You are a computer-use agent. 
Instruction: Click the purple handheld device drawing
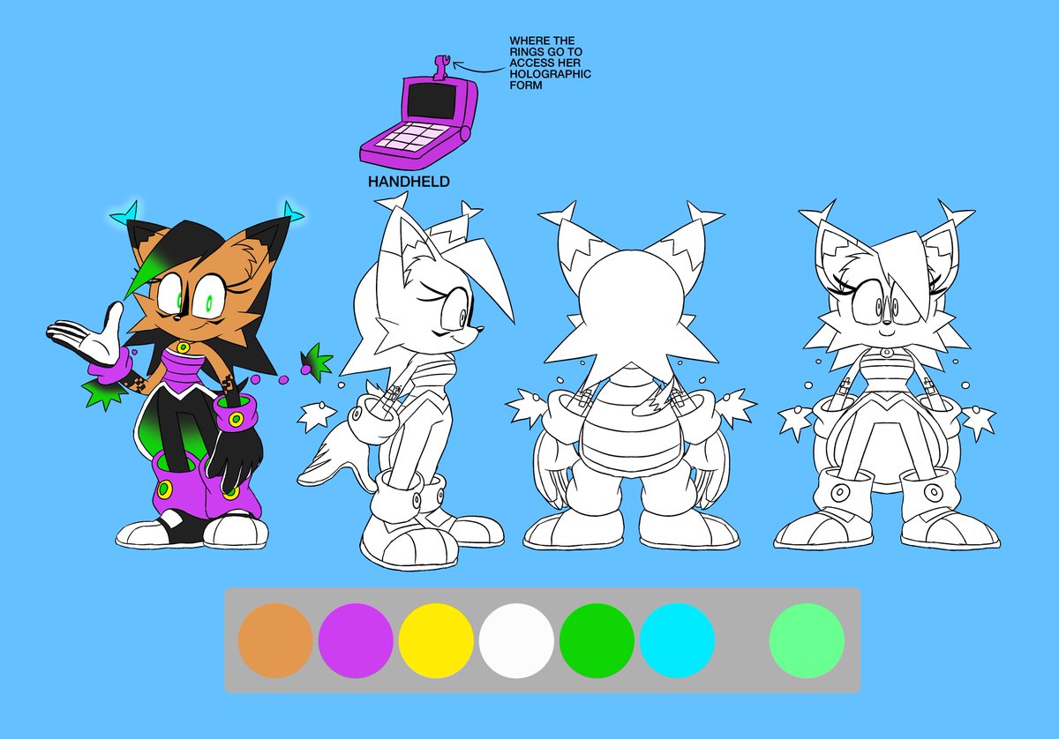point(419,113)
